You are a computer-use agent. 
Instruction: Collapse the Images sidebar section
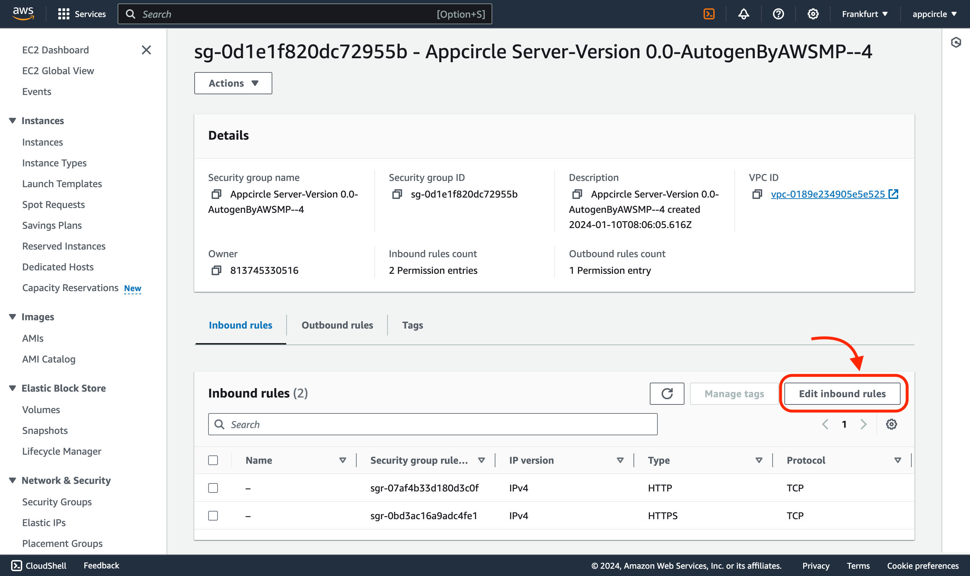(12, 317)
